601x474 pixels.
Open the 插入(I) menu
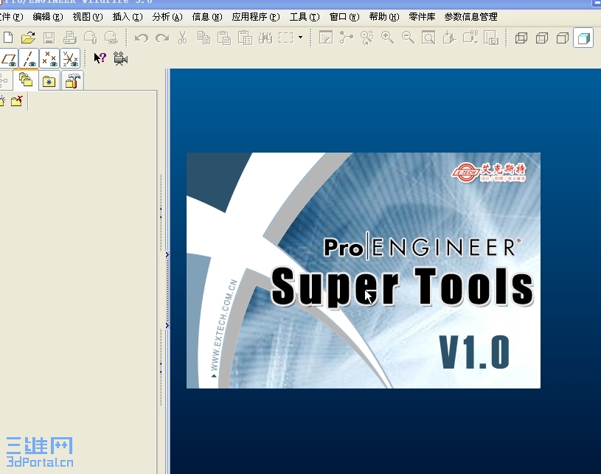pyautogui.click(x=128, y=17)
